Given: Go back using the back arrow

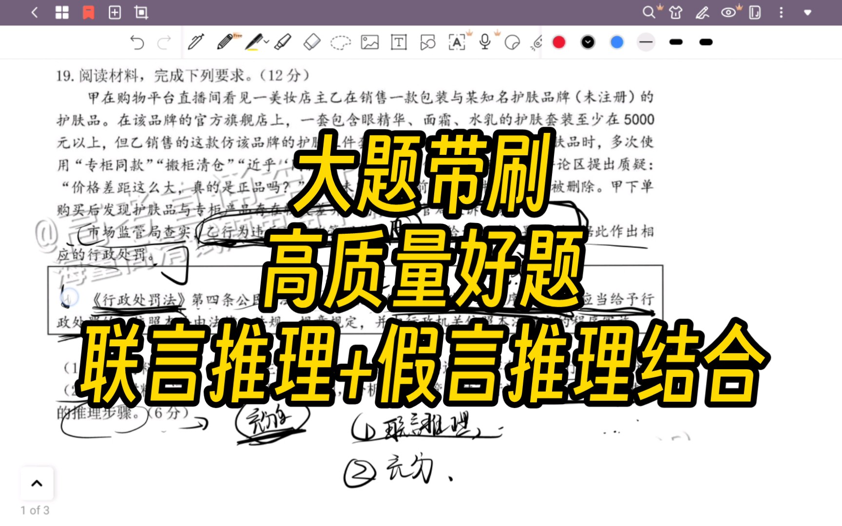Looking at the screenshot, I should click(35, 13).
